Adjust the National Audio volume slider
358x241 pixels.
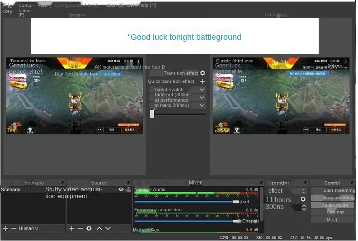point(236,202)
